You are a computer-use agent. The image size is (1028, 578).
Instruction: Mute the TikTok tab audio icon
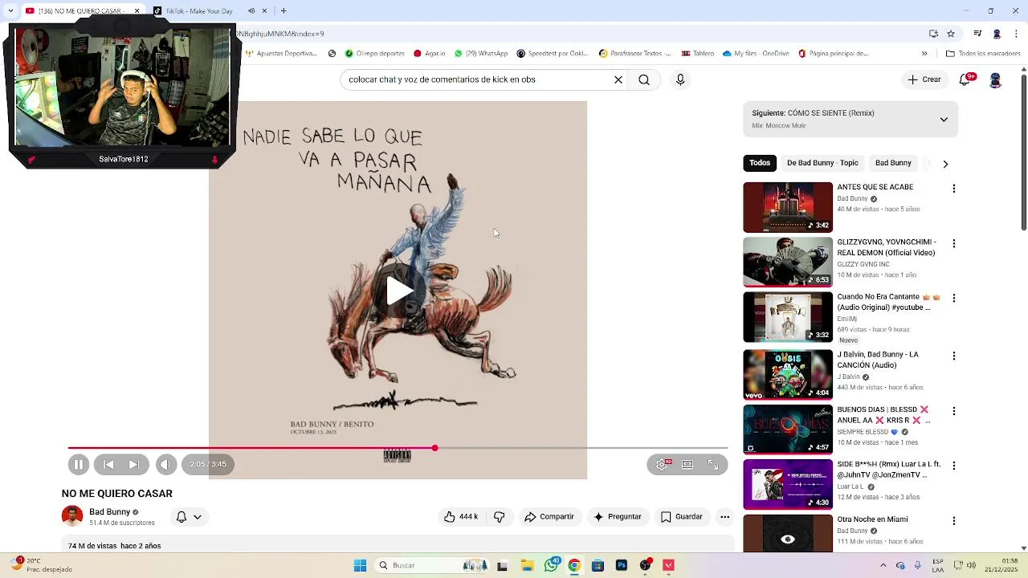[x=251, y=11]
